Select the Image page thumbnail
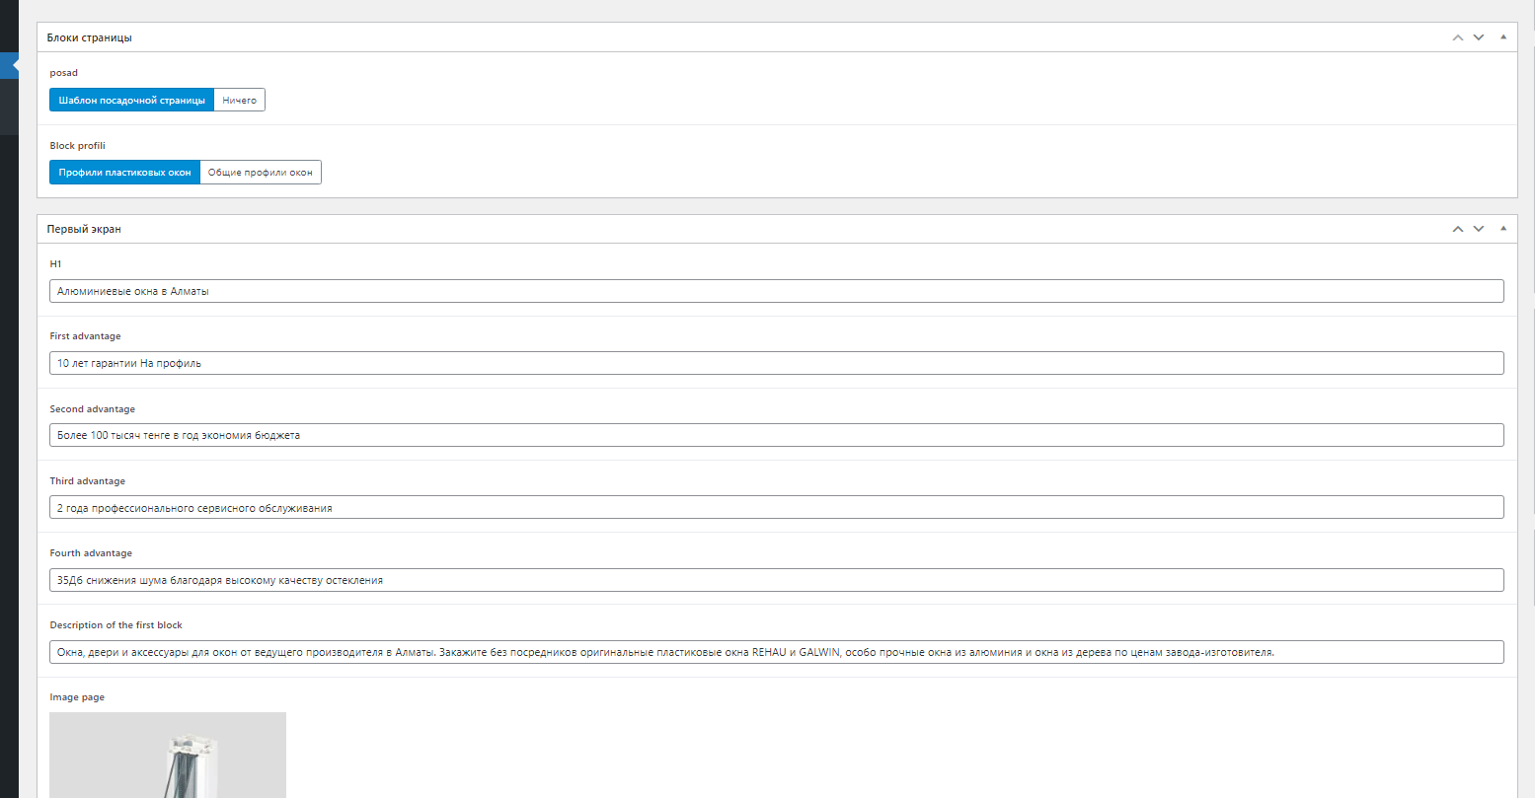Image resolution: width=1535 pixels, height=798 pixels. click(x=168, y=755)
